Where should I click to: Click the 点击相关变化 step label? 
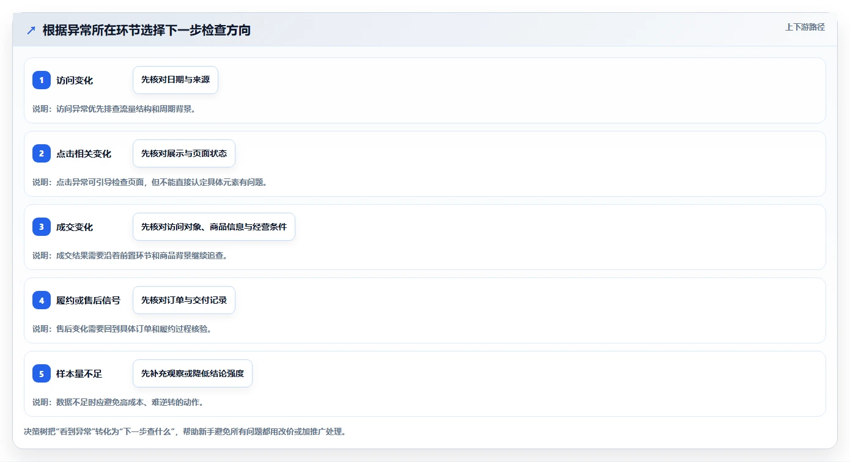click(x=84, y=153)
